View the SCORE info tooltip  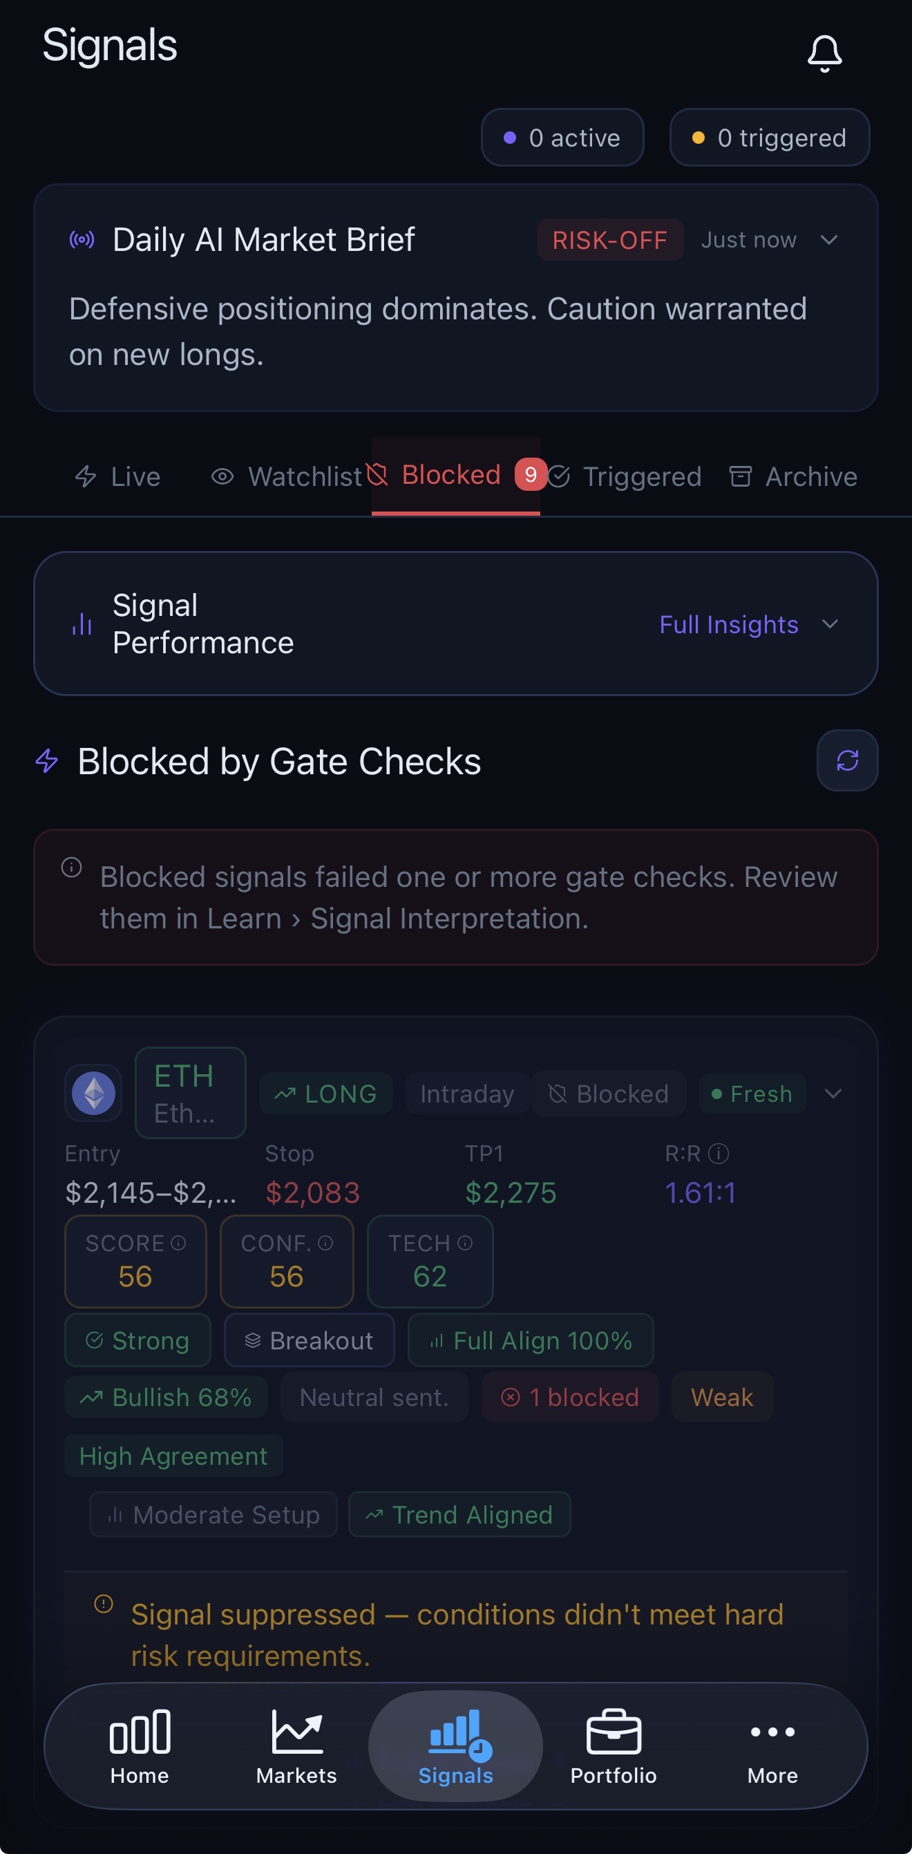coord(177,1243)
